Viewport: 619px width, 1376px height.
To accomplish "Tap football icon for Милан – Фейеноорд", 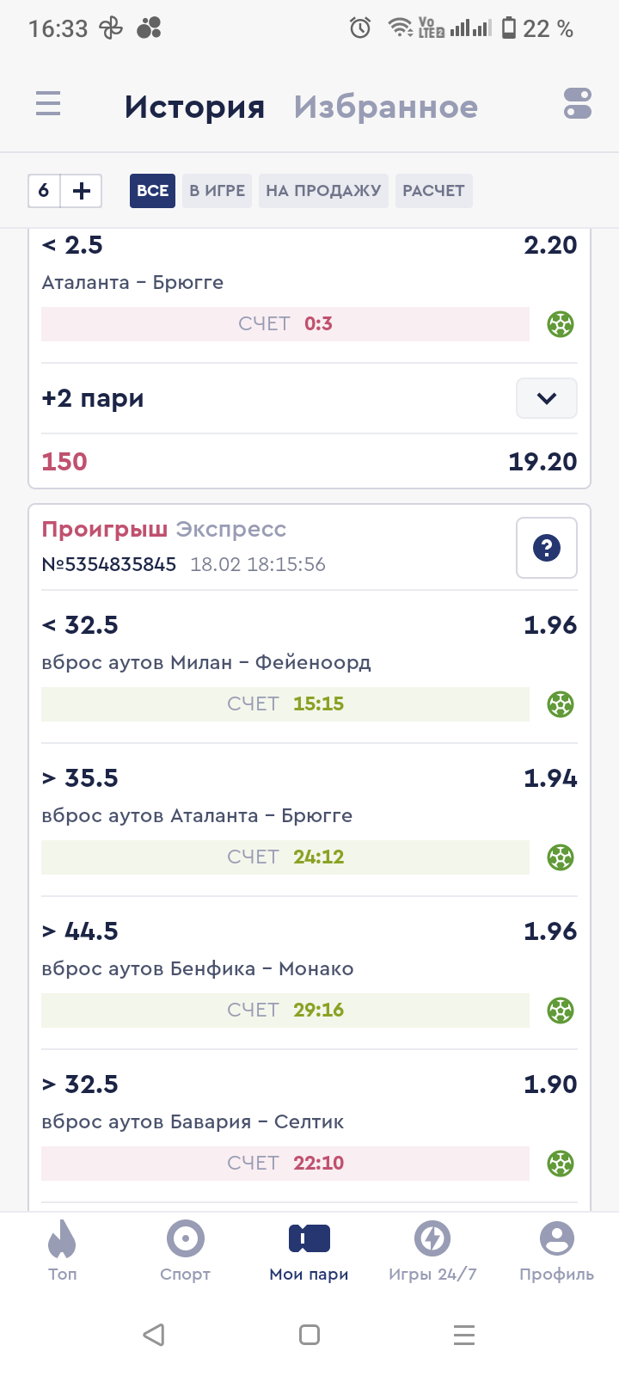I will (x=561, y=704).
